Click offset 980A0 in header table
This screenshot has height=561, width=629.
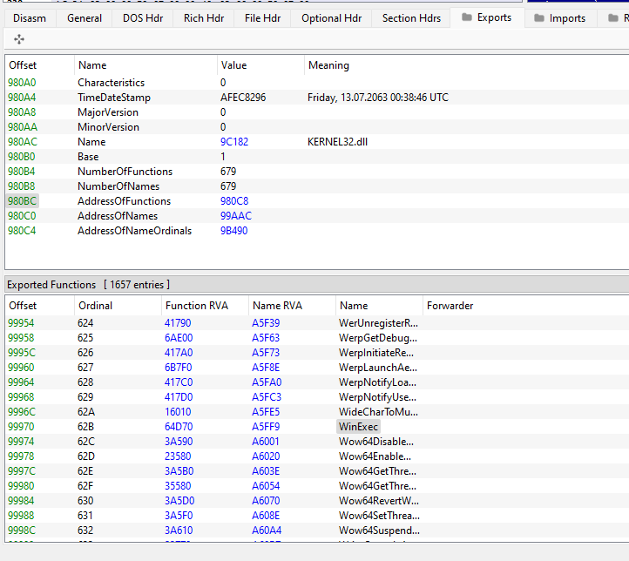22,83
